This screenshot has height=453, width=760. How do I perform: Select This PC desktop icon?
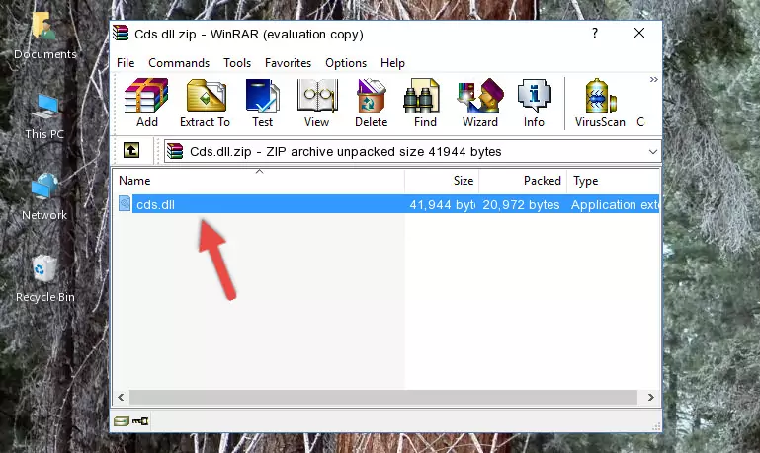(x=44, y=116)
